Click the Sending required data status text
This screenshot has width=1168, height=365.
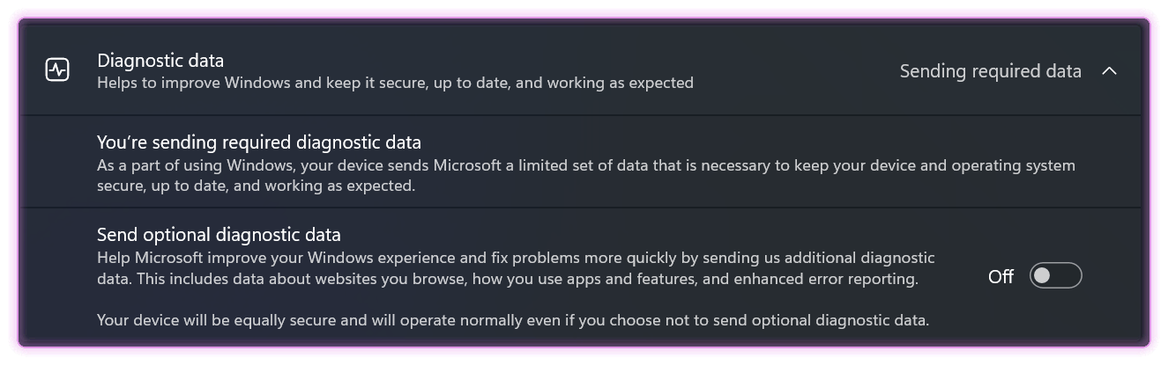pos(990,71)
